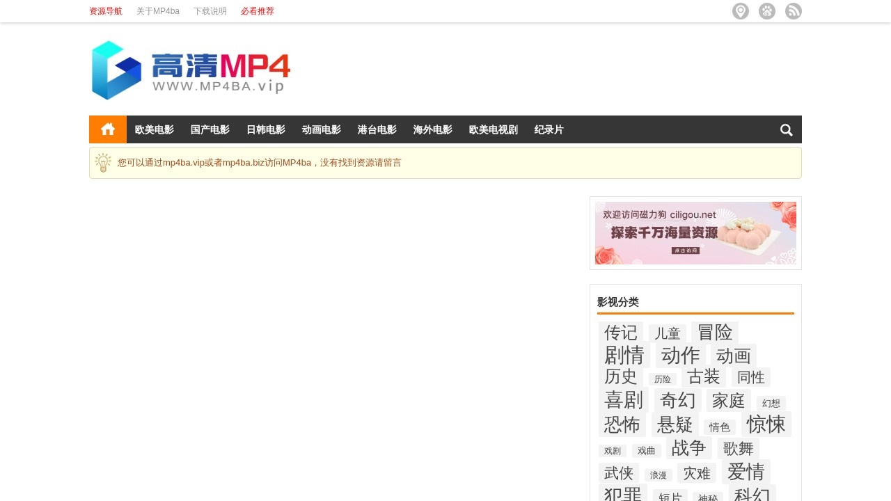Viewport: 891px width, 501px height.
Task: Open the search magnifier icon
Action: coord(786,129)
